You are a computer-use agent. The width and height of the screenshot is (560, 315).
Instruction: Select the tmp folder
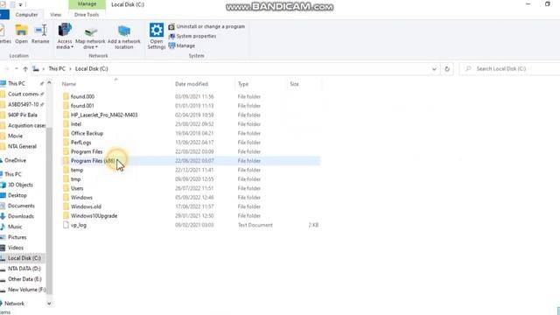pos(75,179)
